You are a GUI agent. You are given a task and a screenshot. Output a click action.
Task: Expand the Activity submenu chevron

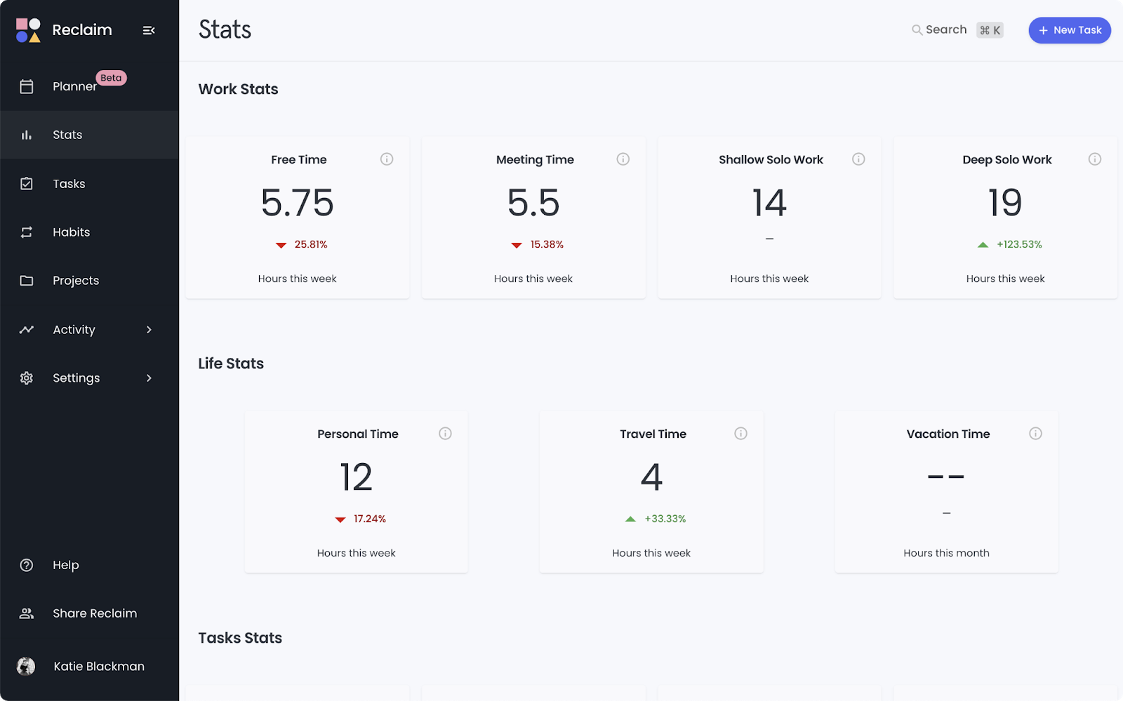click(x=149, y=330)
